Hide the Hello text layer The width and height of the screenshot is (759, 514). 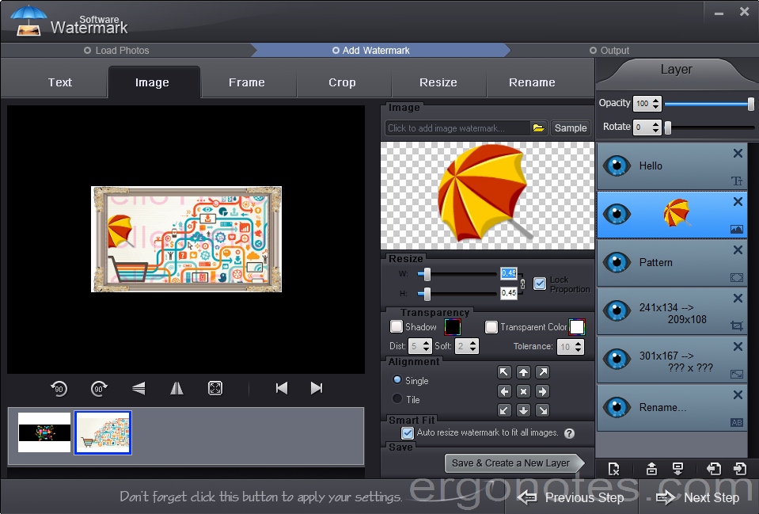point(617,166)
